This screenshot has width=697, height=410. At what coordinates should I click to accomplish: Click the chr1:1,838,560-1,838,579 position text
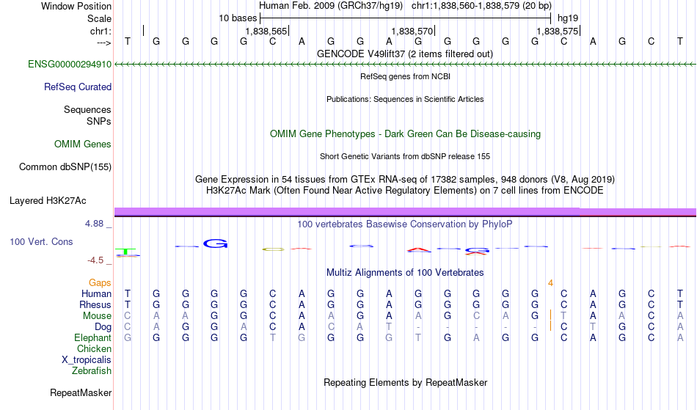(481, 6)
